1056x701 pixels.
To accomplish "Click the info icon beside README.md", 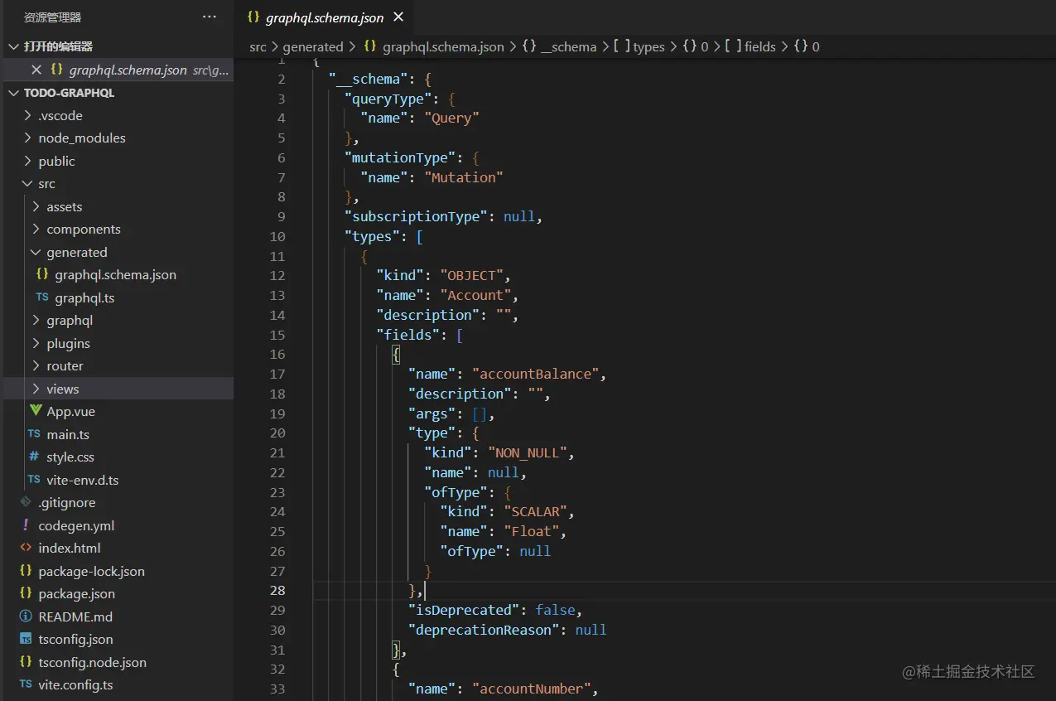I will click(x=26, y=617).
